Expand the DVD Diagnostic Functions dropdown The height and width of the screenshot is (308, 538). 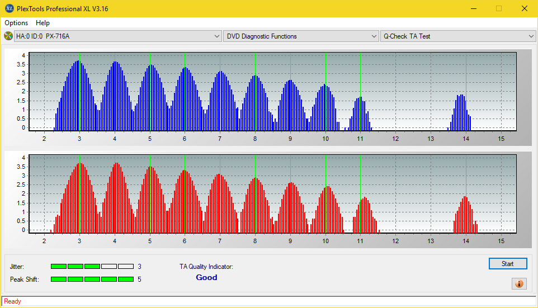click(300, 36)
